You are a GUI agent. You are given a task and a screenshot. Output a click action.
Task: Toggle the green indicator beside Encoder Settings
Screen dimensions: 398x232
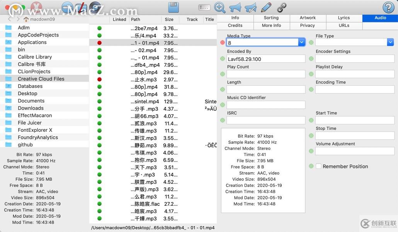click(x=311, y=59)
